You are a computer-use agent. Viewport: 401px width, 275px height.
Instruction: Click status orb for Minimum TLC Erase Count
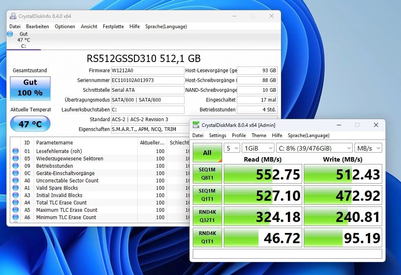click(16, 217)
